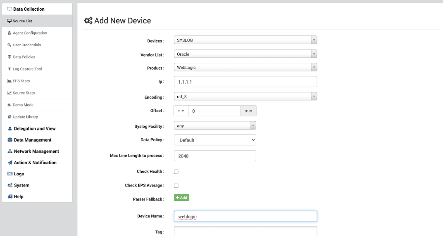This screenshot has width=443, height=236.
Task: Open the Devices SYSLOG dropdown
Action: pos(245,40)
